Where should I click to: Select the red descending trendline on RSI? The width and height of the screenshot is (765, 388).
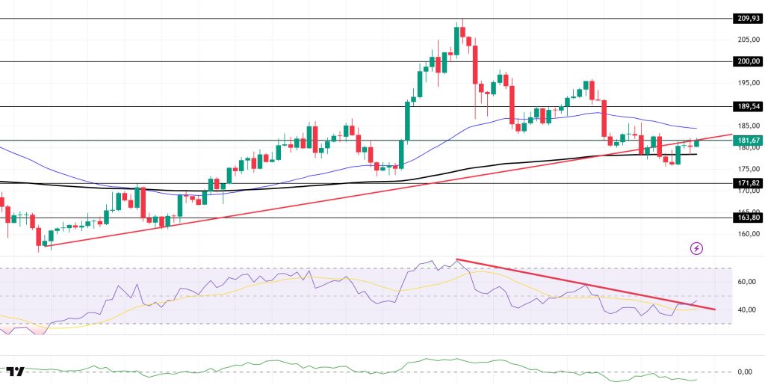(x=583, y=284)
